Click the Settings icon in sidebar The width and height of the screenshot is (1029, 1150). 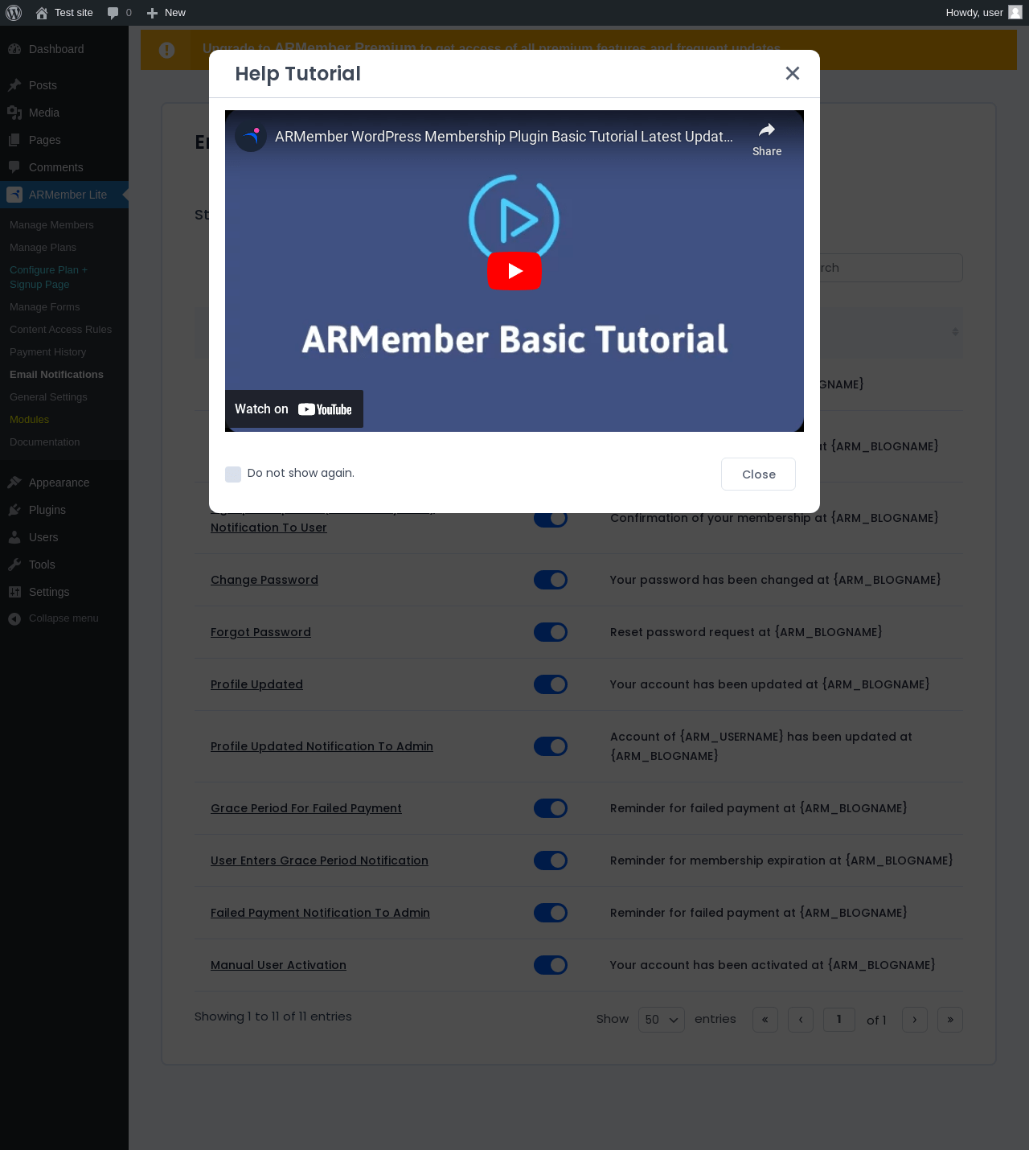pos(14,592)
